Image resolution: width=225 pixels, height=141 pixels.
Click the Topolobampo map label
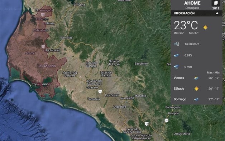click(41, 84)
